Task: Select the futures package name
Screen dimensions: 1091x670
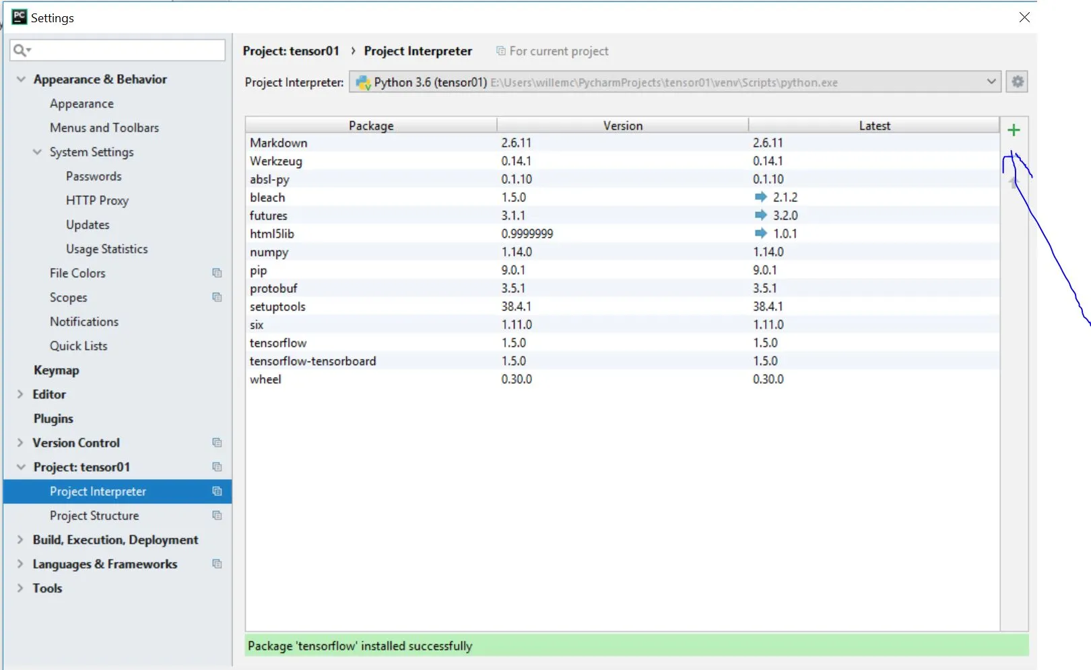Action: pyautogui.click(x=269, y=215)
